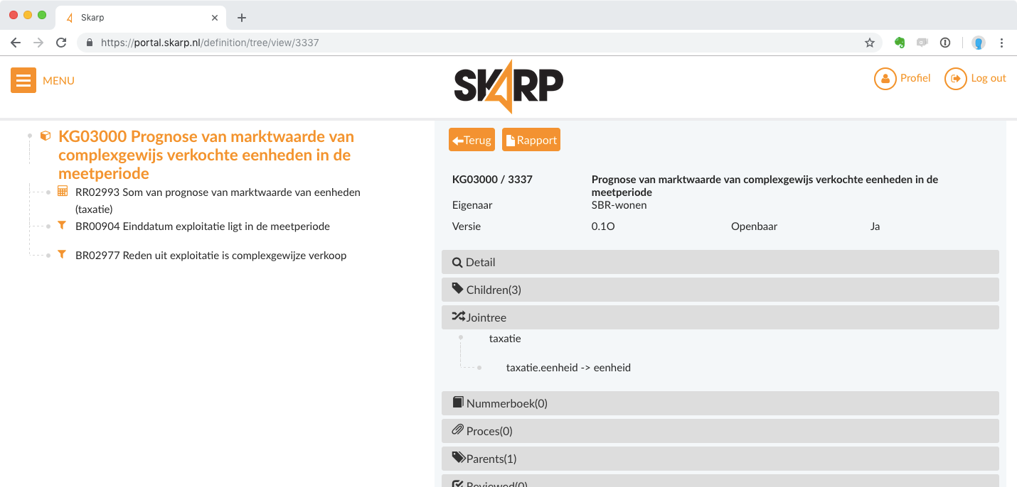Image resolution: width=1017 pixels, height=487 pixels.
Task: Bookmark page with the star icon
Action: click(x=869, y=43)
